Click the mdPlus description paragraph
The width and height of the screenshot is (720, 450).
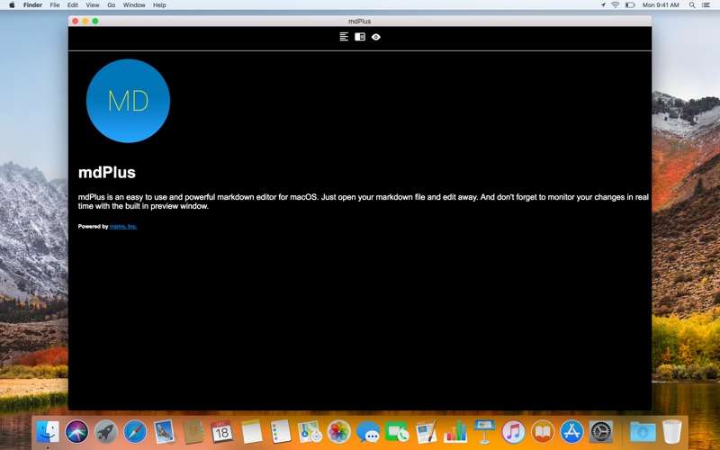(364, 202)
